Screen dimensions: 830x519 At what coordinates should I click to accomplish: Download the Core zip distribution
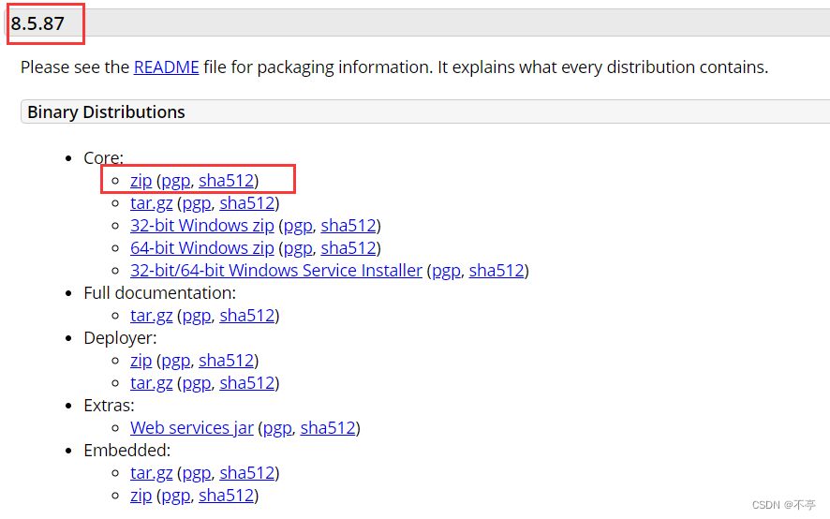pyautogui.click(x=141, y=181)
